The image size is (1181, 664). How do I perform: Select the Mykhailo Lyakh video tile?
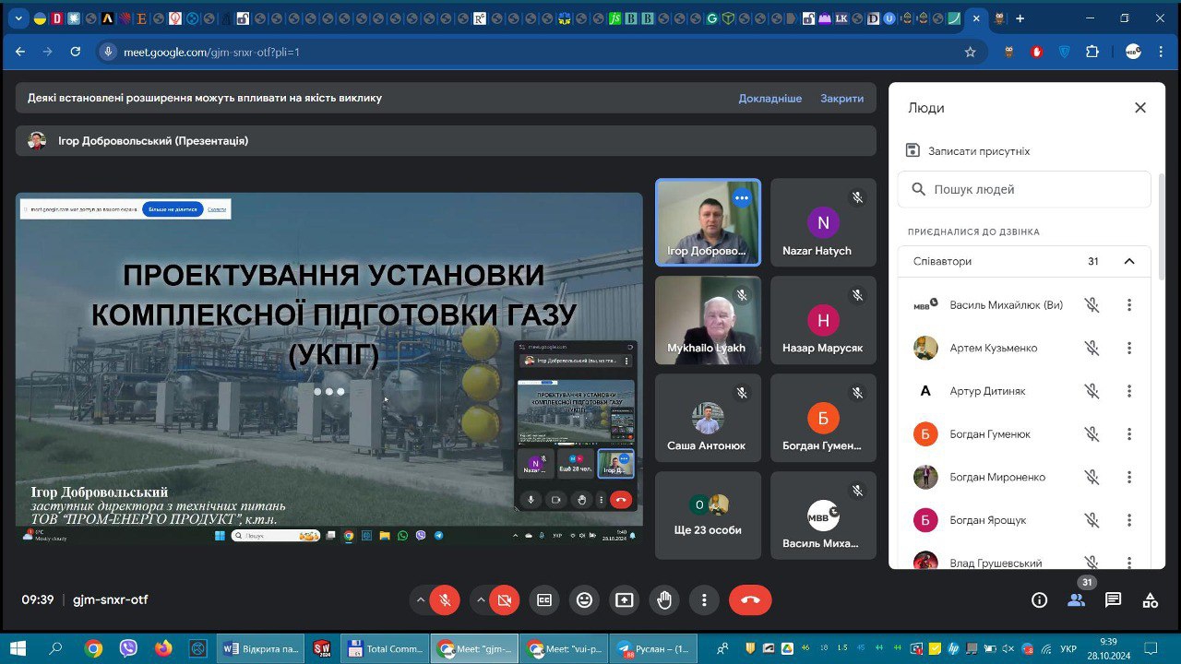tap(708, 320)
